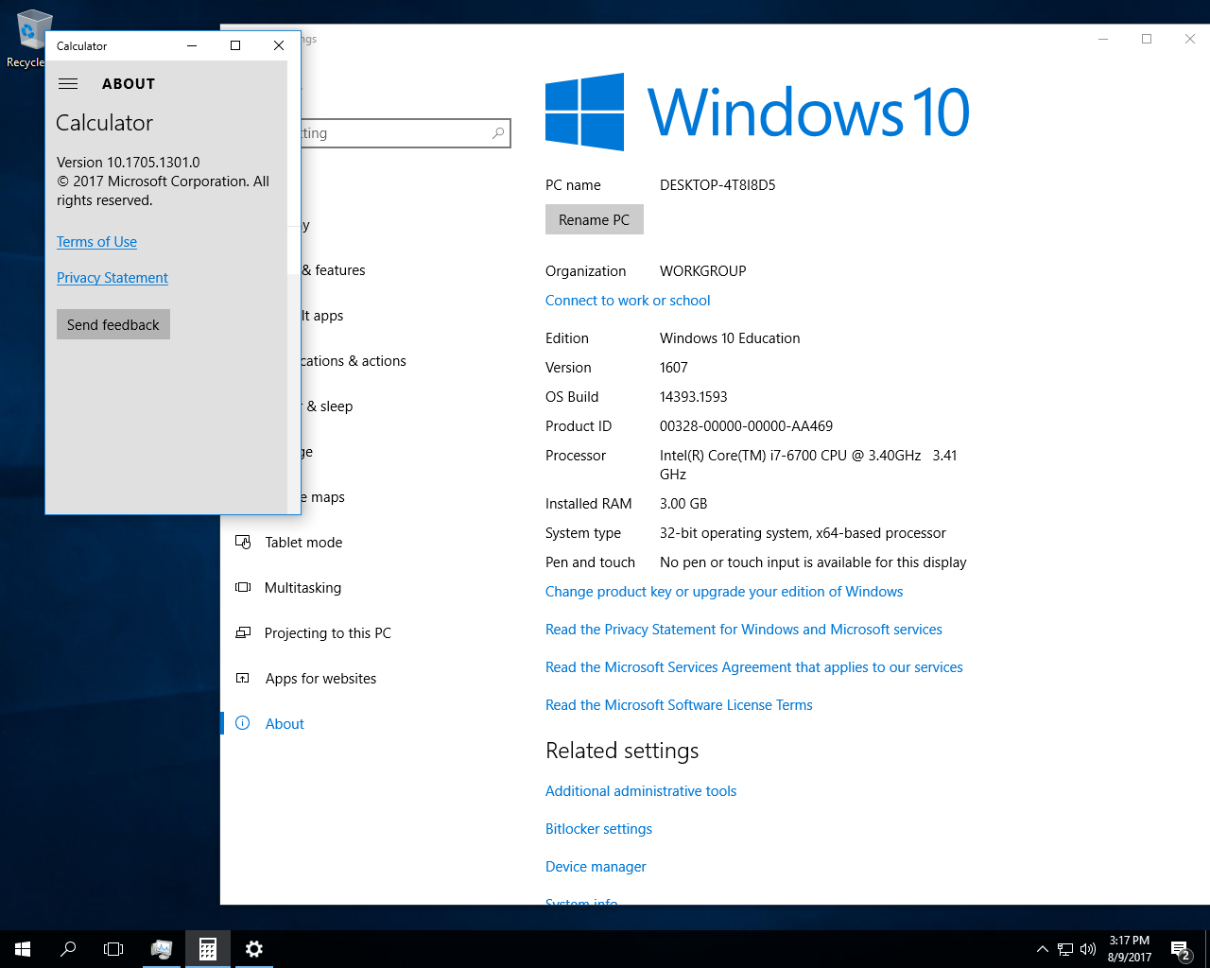Open Connect to work or school
The image size is (1210, 968).
pyautogui.click(x=628, y=301)
